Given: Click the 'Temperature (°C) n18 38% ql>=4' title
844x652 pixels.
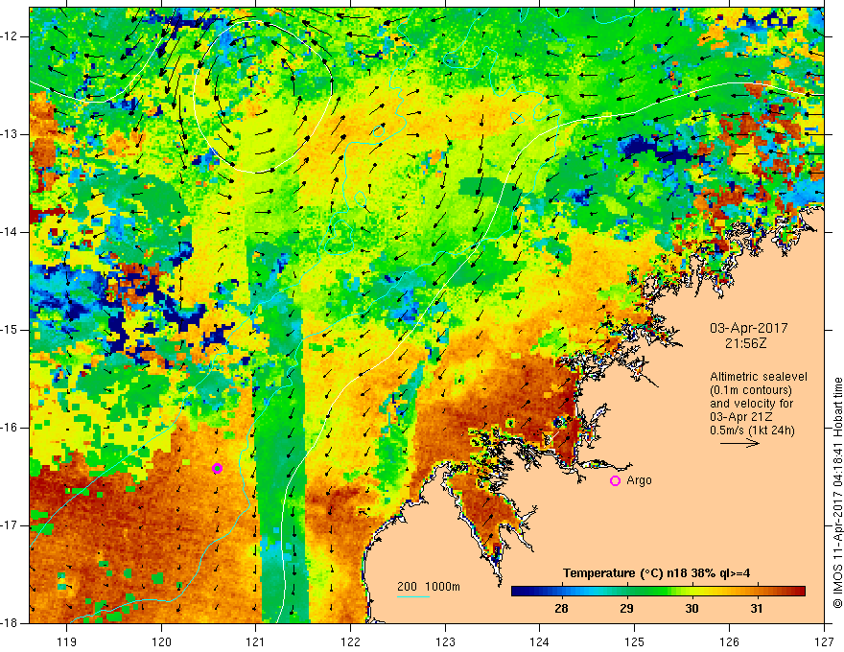Looking at the screenshot, I should click(656, 573).
